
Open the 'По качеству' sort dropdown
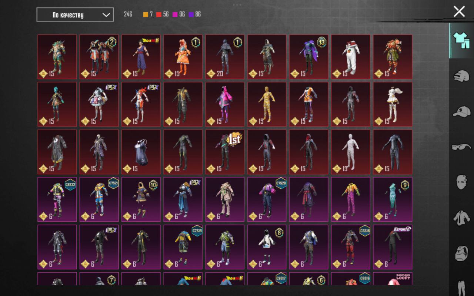[75, 15]
